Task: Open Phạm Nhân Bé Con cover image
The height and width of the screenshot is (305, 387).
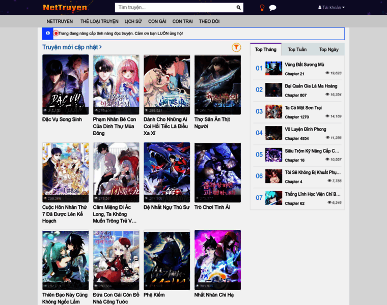Action: 116,84
